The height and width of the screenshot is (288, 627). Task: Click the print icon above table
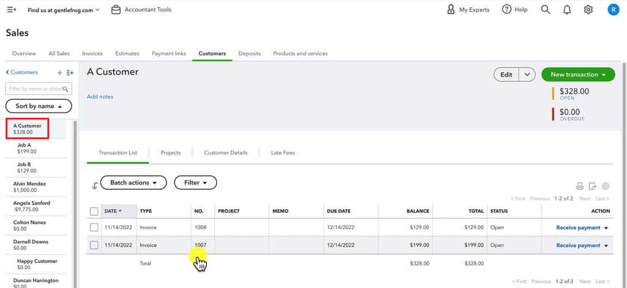coord(580,186)
